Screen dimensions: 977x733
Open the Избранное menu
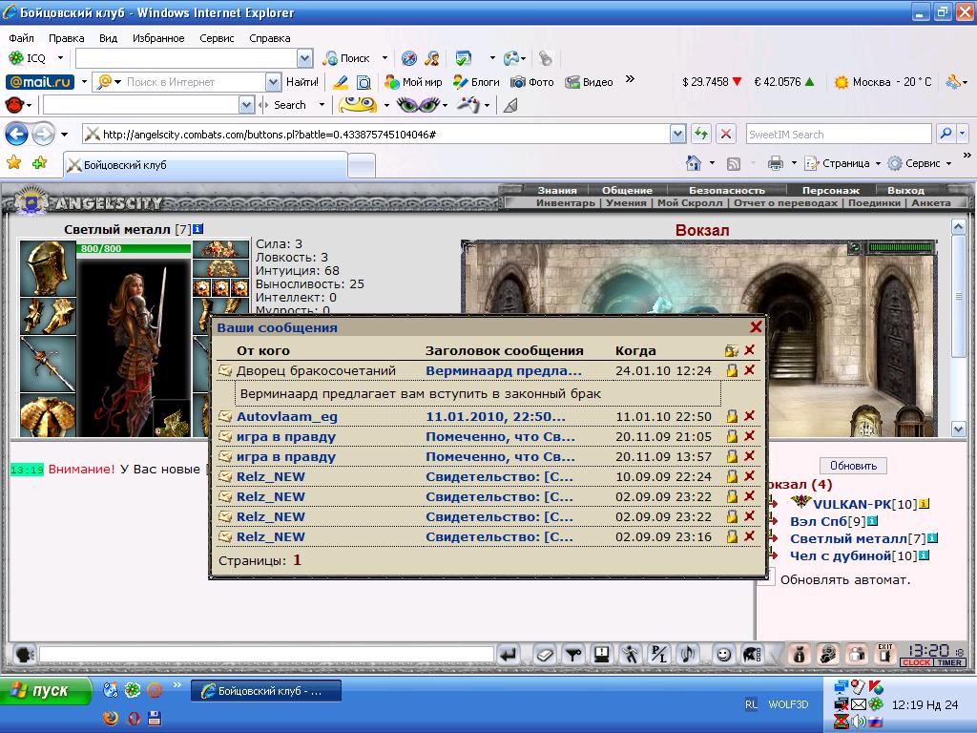(x=158, y=38)
